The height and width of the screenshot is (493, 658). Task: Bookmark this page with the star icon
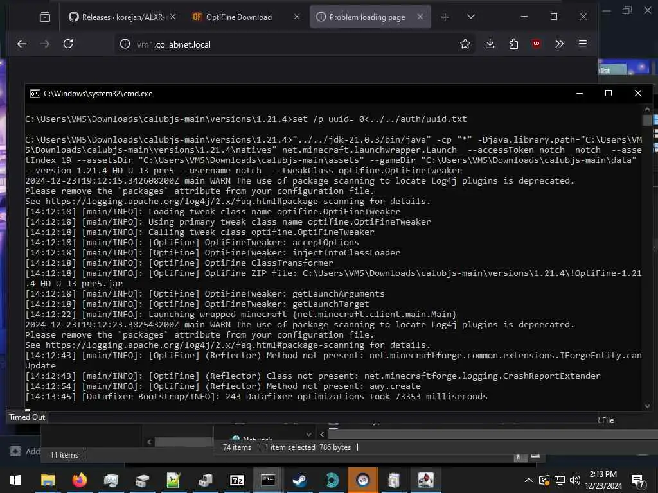(x=465, y=44)
